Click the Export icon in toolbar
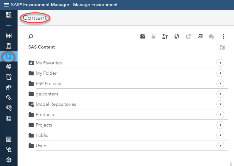The height and width of the screenshot is (166, 234). (x=188, y=36)
